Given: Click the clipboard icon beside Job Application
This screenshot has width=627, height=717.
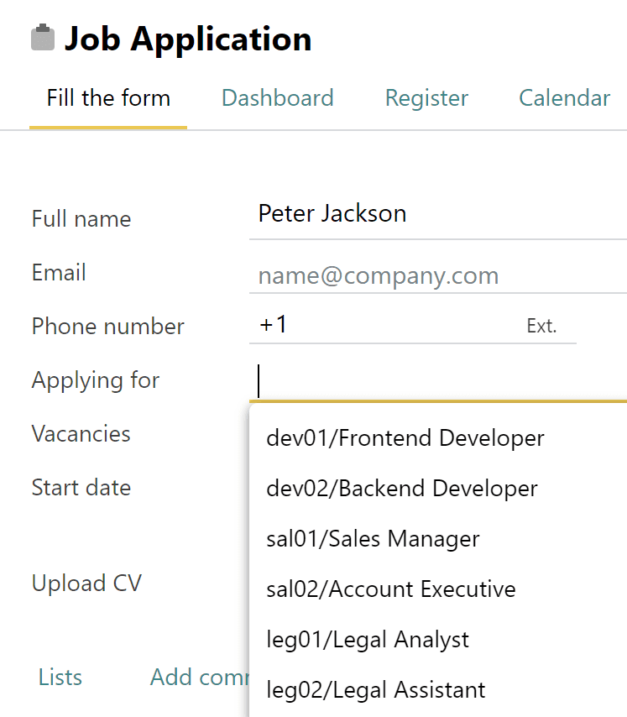Looking at the screenshot, I should (40, 37).
